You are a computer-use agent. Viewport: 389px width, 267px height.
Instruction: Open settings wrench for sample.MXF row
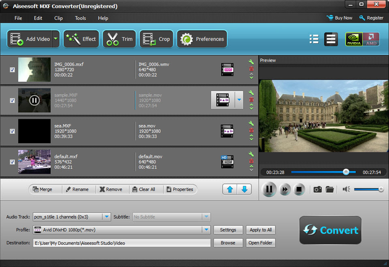tap(251, 93)
